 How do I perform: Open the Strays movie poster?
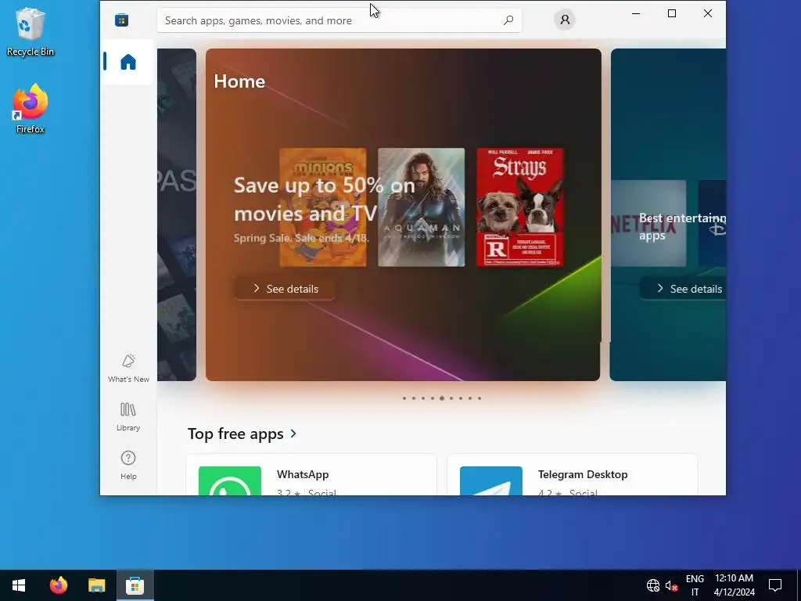coord(520,207)
